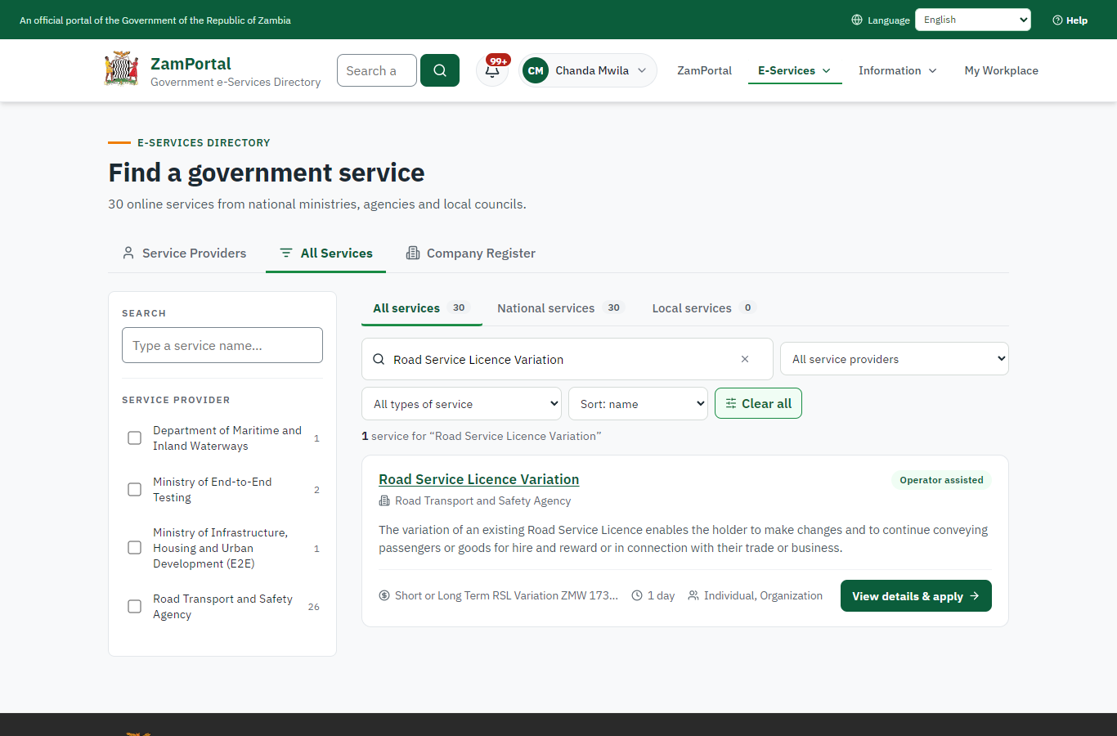Select the National services tab

tap(560, 308)
